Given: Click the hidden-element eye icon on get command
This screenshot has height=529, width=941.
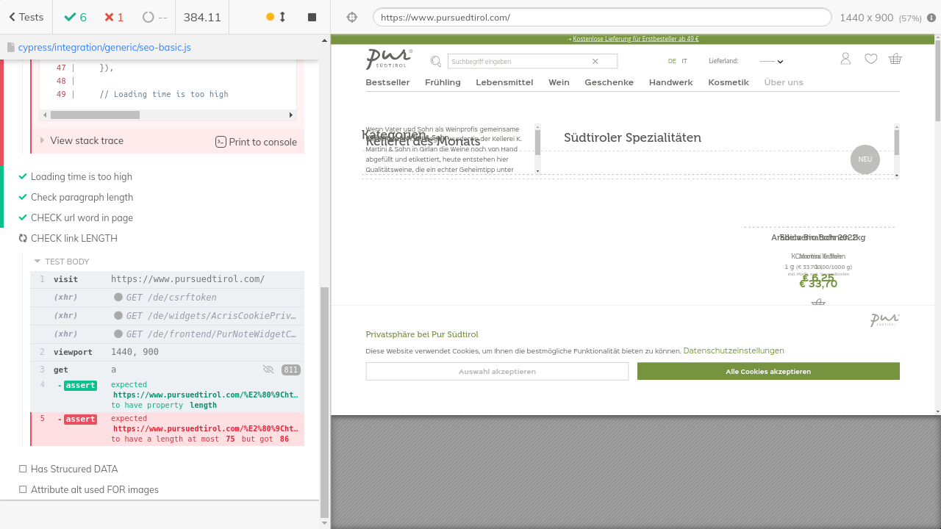Looking at the screenshot, I should 268,370.
